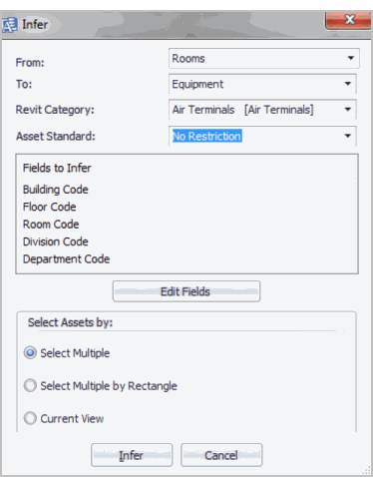This screenshot has width=373, height=477.
Task: Select Room Code in fields list
Action: point(51,225)
